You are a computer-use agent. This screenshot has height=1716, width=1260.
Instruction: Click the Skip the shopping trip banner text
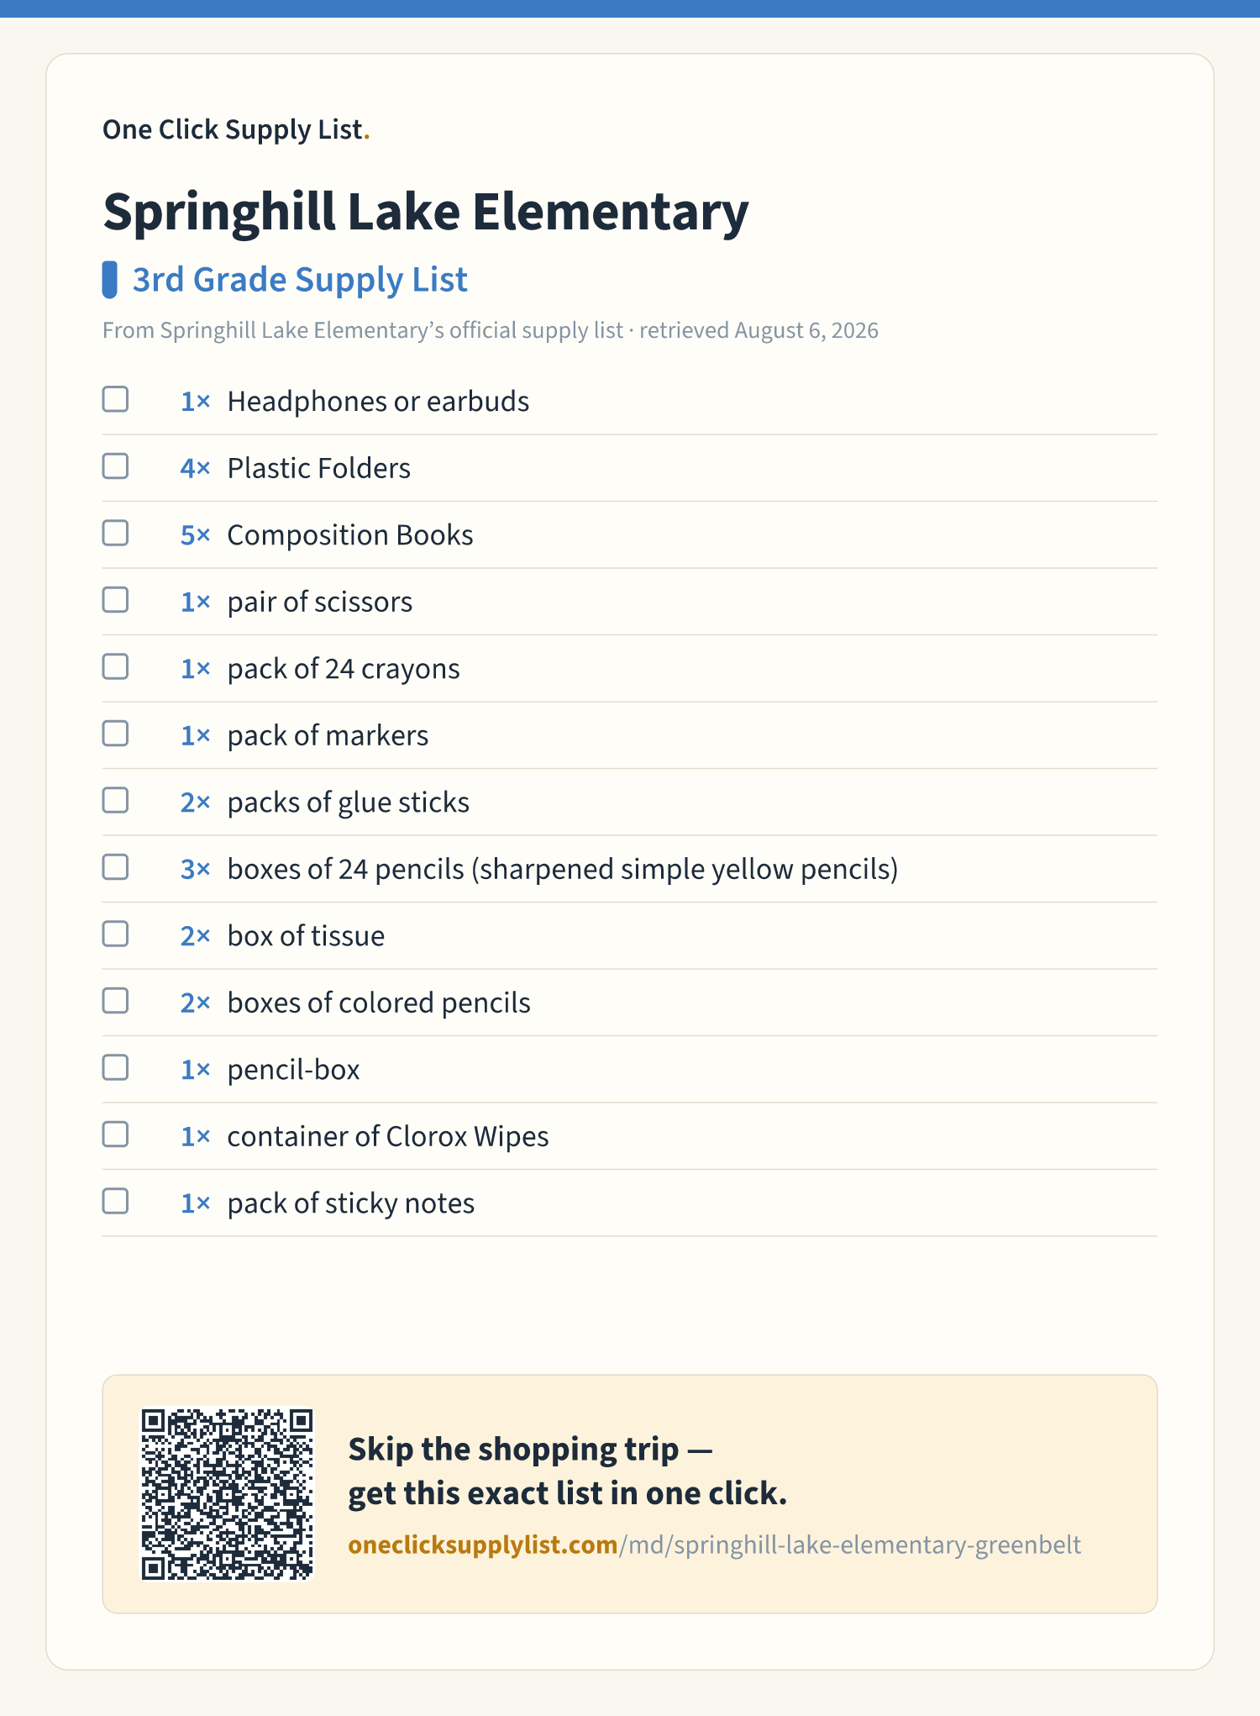568,1471
